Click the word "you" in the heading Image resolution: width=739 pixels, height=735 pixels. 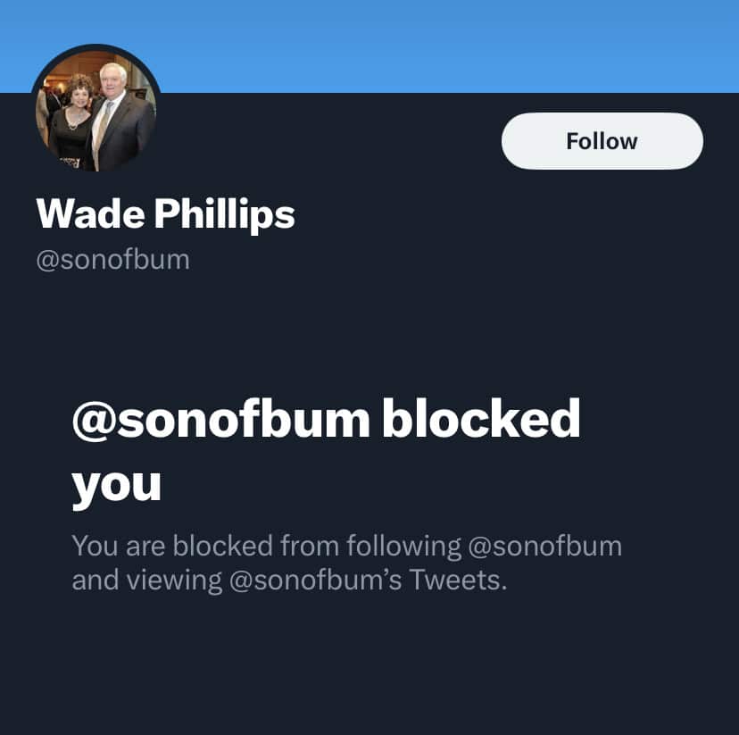117,486
